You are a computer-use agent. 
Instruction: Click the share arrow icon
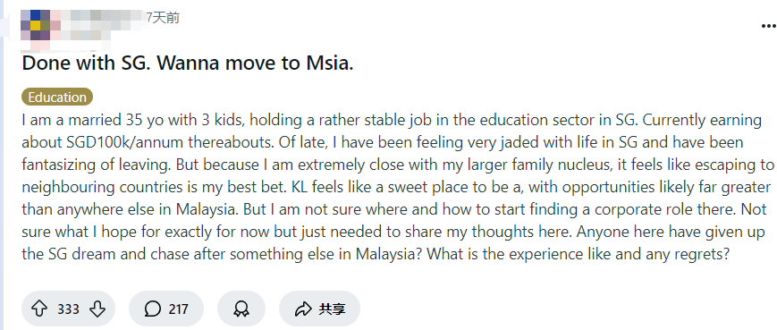[302, 309]
